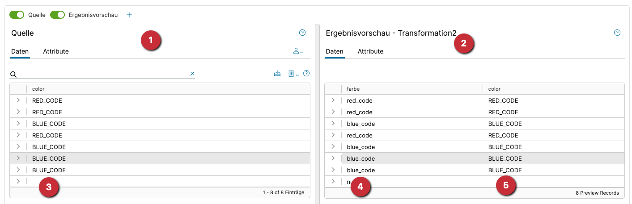Click the plus icon to add a panel
Screen dimensions: 632x204
(129, 15)
